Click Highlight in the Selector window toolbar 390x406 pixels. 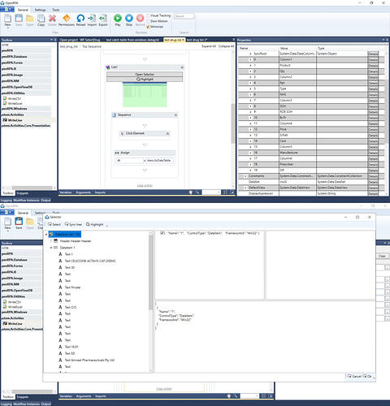(x=95, y=224)
